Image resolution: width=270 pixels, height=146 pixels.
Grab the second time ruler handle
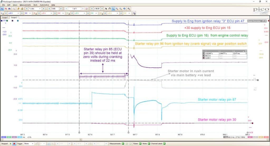(128, 132)
